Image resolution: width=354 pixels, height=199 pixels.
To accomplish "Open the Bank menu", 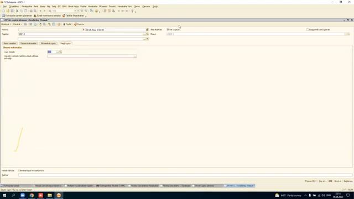I will coord(35,7).
